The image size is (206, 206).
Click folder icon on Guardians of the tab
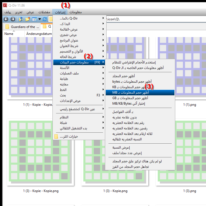click(x=7, y=27)
